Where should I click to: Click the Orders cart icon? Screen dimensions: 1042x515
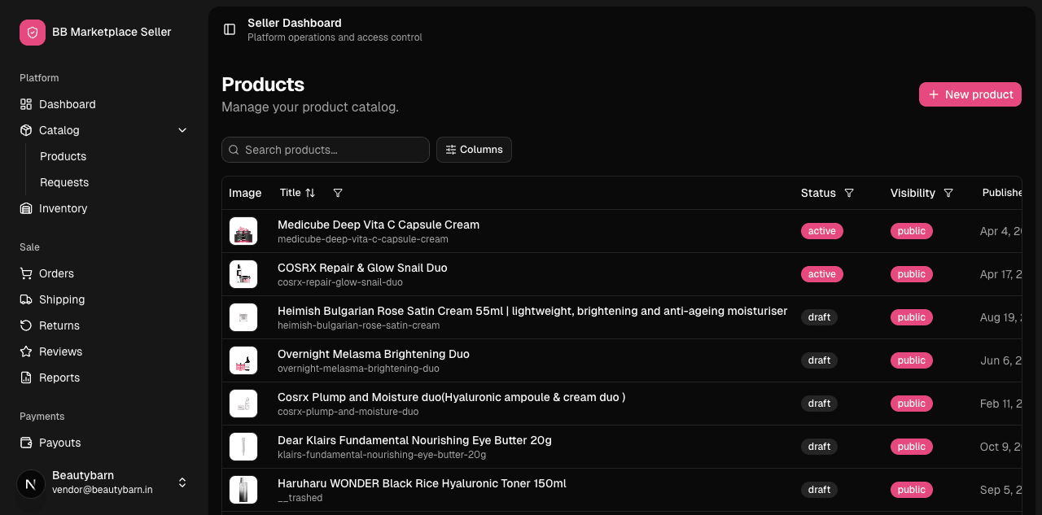point(26,273)
